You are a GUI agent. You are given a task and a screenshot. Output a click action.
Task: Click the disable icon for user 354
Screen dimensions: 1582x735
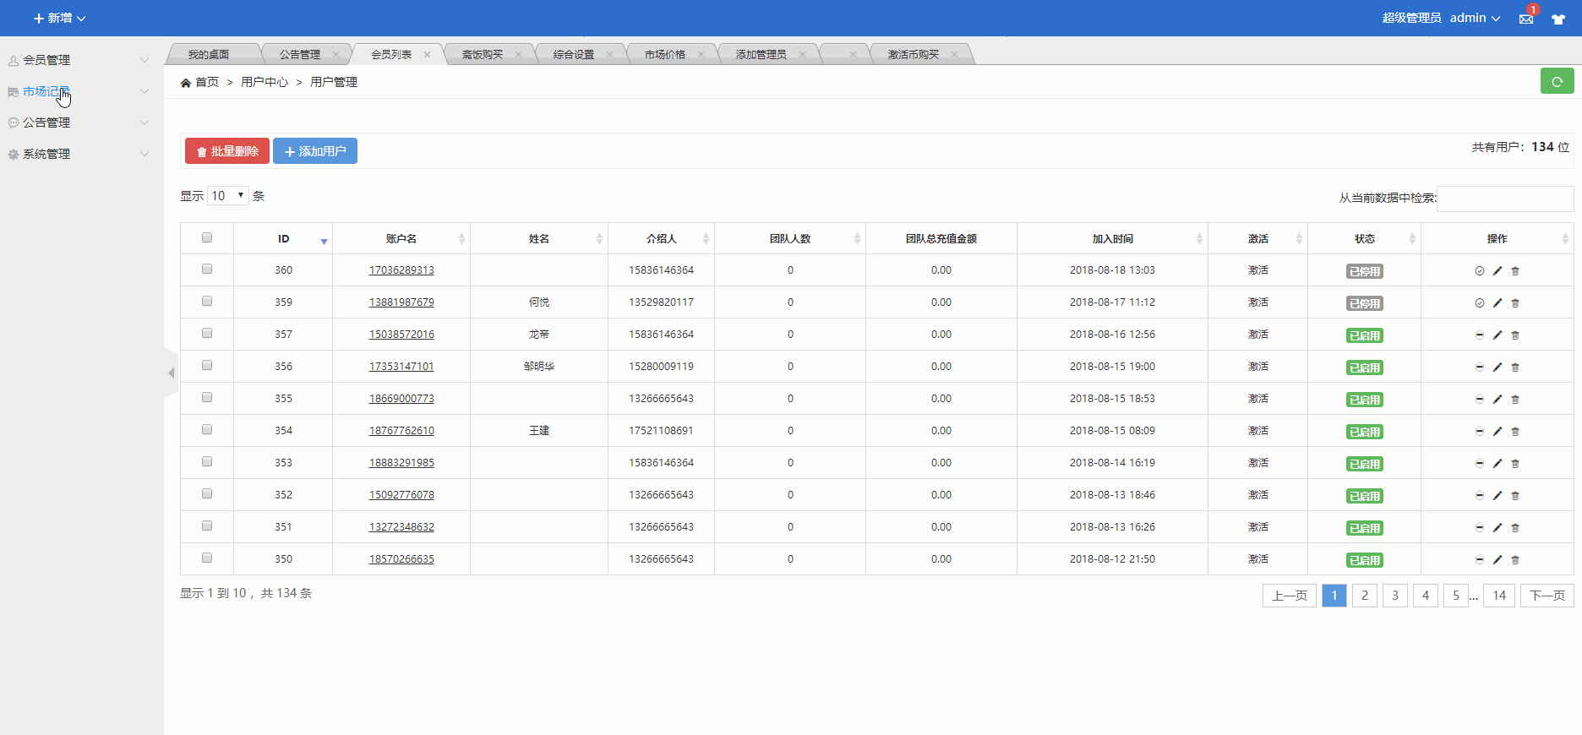point(1480,432)
